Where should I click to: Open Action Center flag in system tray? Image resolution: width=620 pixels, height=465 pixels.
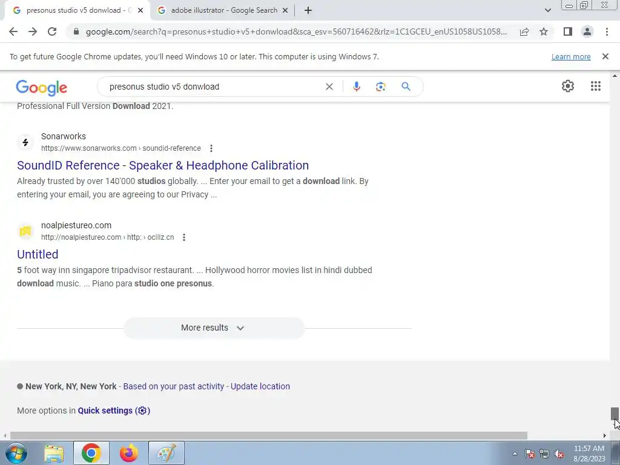coord(530,454)
